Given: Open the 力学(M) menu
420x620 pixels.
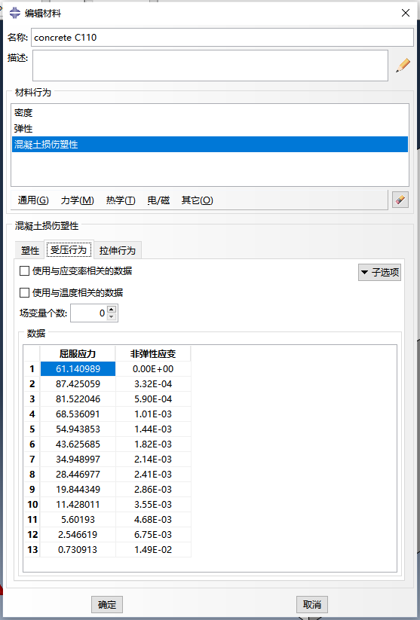Looking at the screenshot, I should 77,200.
